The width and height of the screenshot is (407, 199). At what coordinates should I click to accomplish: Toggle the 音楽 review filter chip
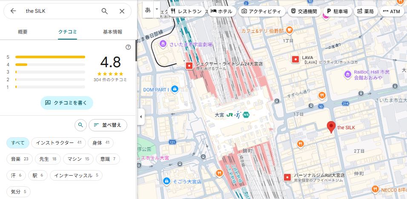[x=20, y=159]
